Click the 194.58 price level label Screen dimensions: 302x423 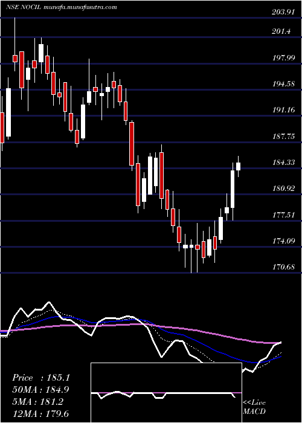(x=283, y=84)
